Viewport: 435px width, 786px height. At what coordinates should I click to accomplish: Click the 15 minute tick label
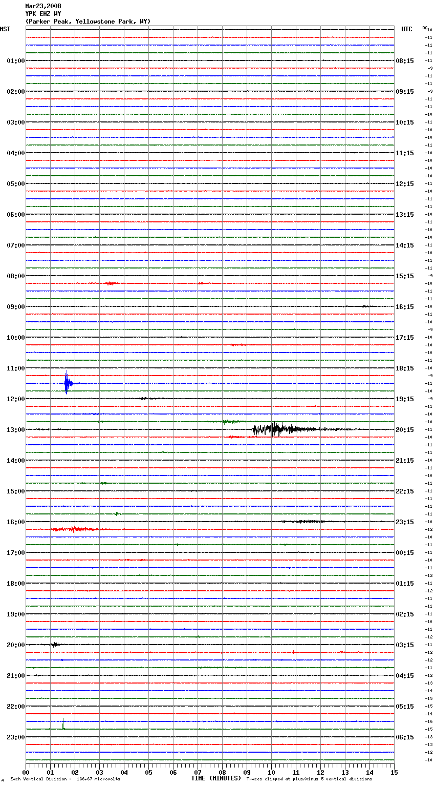tap(394, 772)
